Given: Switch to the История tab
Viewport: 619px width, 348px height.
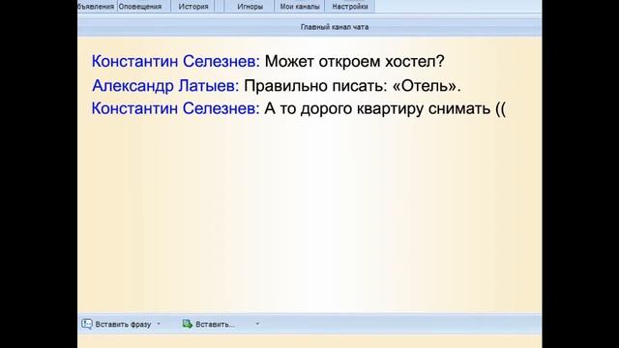Looking at the screenshot, I should [193, 7].
